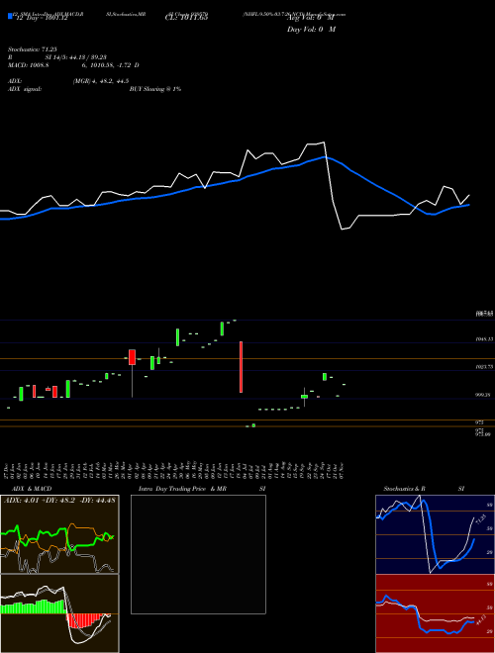
Task: Click the "Stochastics & R" panel title
Action: coord(404,489)
